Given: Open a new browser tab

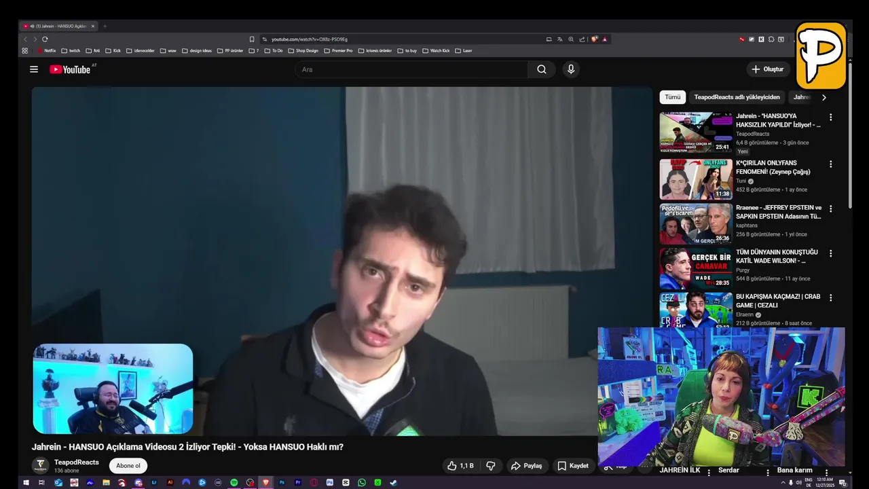Looking at the screenshot, I should [105, 26].
